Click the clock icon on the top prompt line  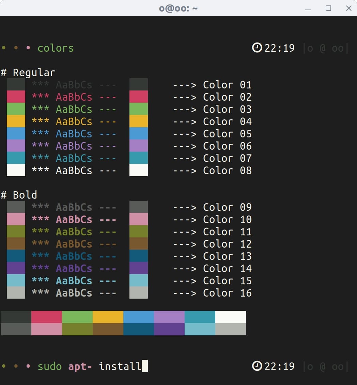(x=257, y=48)
